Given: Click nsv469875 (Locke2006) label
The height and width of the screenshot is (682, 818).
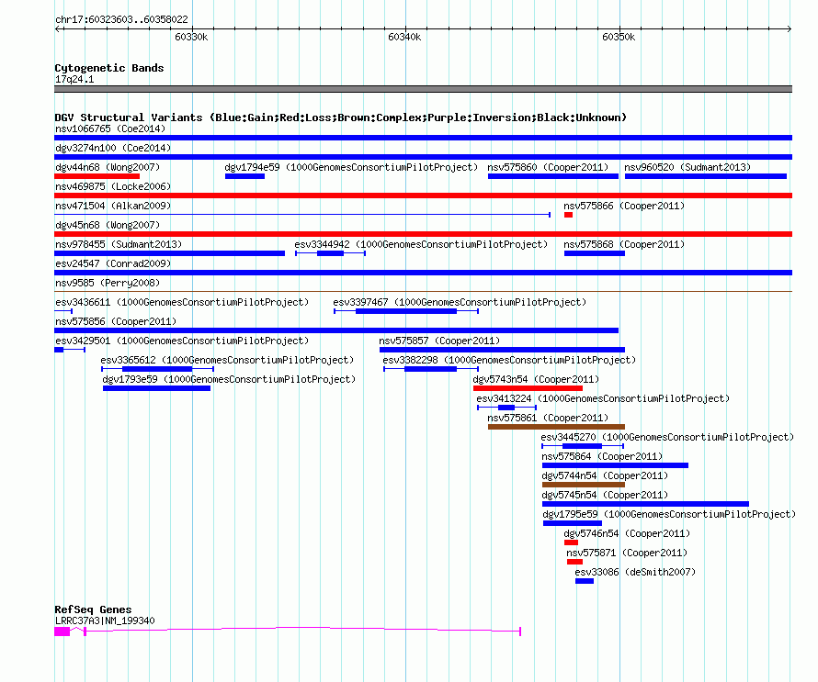Looking at the screenshot, I should click(113, 186).
